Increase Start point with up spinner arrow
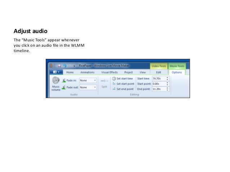 167,83
